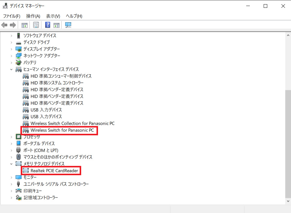Expand the モニター node
The image size is (291, 213).
pyautogui.click(x=11, y=177)
